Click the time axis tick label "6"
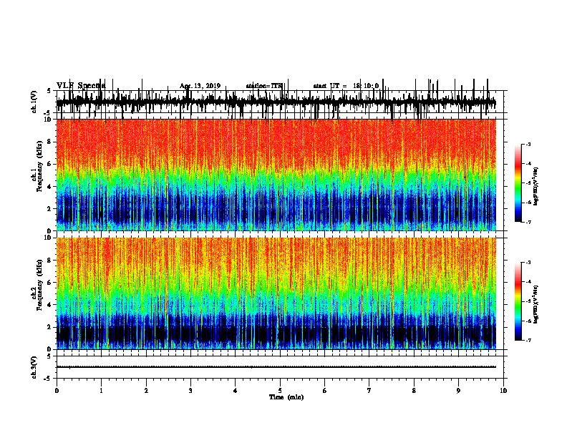 pos(324,391)
